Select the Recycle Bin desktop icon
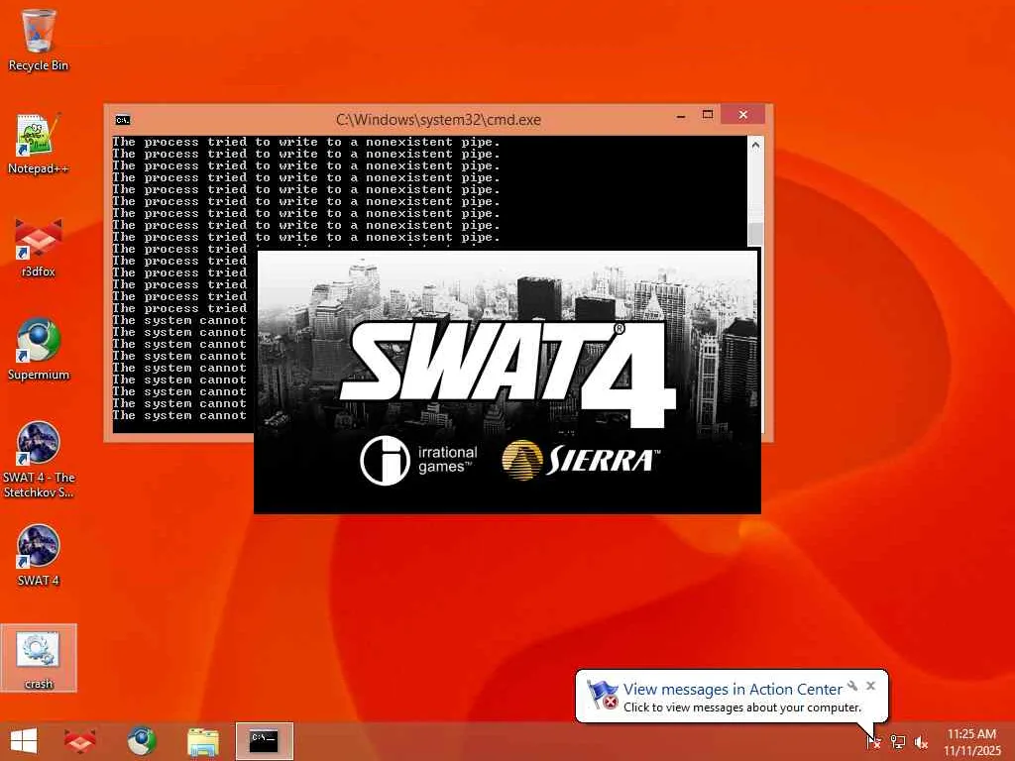This screenshot has width=1015, height=761. click(39, 39)
